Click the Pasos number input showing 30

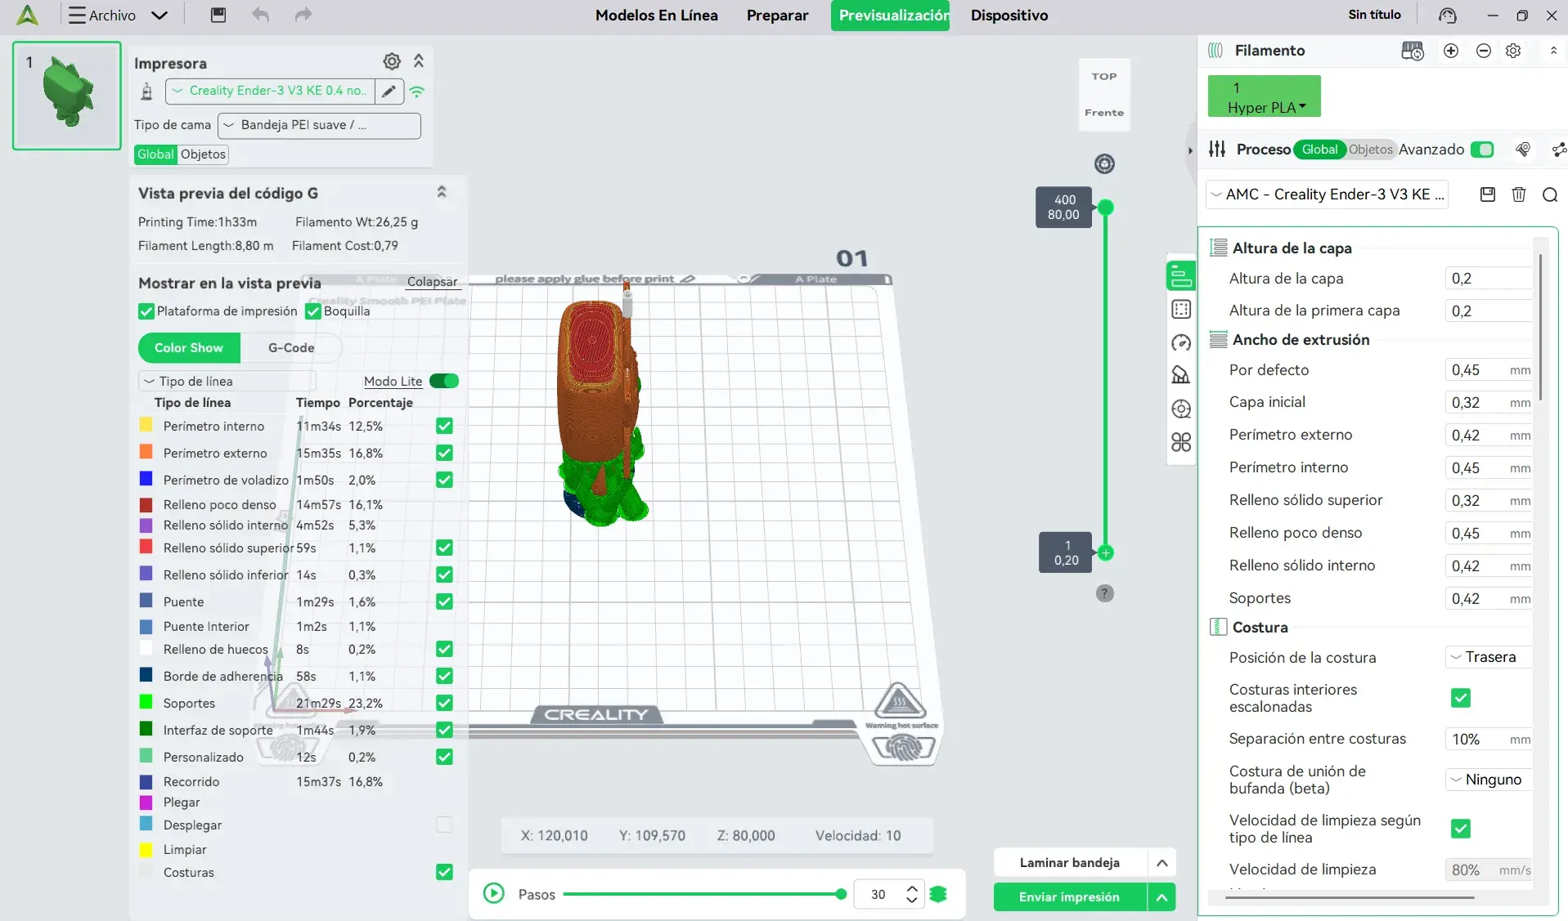point(878,895)
